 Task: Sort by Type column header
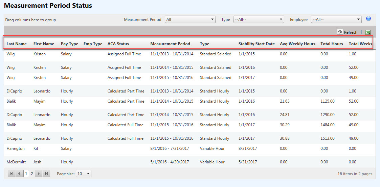point(204,44)
